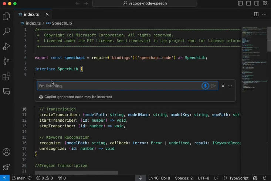Click the rocket icon in activity bar

[x=6, y=167]
